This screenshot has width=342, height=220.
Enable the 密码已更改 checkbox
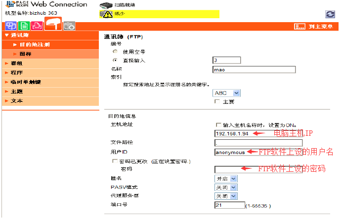pyautogui.click(x=115, y=161)
